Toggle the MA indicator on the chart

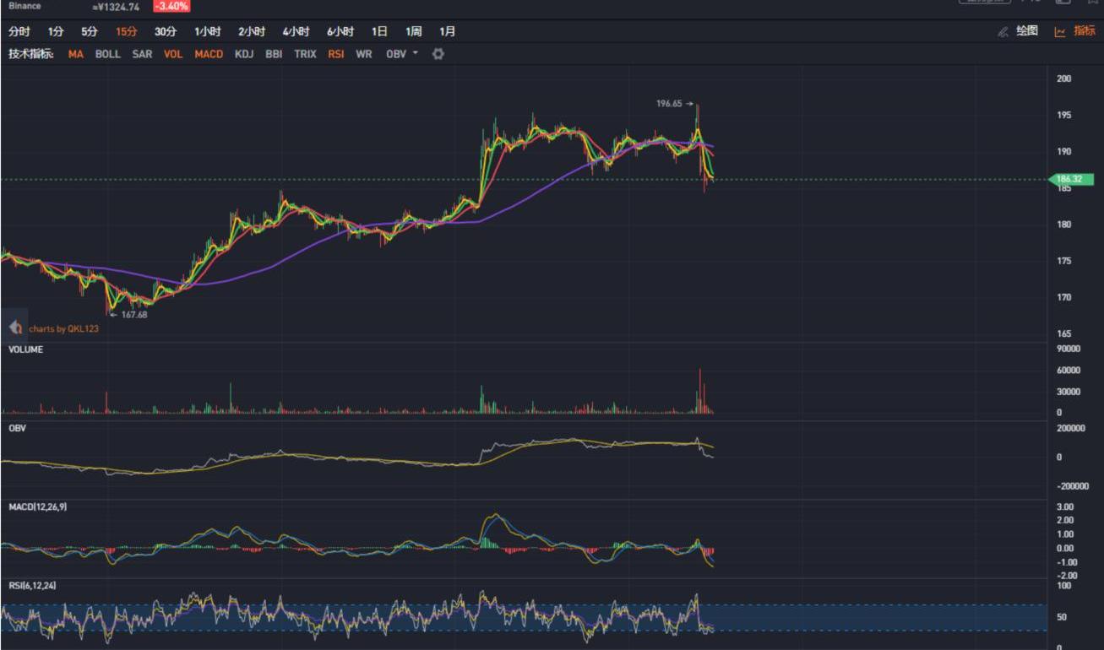pyautogui.click(x=76, y=54)
